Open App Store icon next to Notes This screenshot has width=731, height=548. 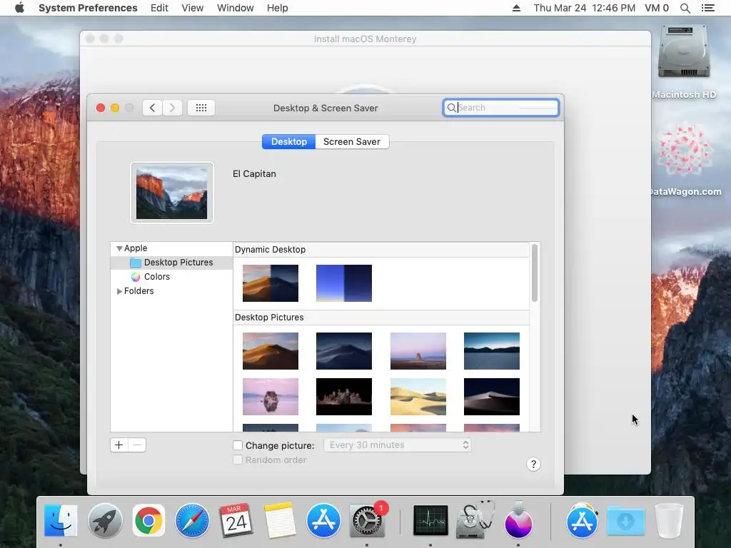323,520
